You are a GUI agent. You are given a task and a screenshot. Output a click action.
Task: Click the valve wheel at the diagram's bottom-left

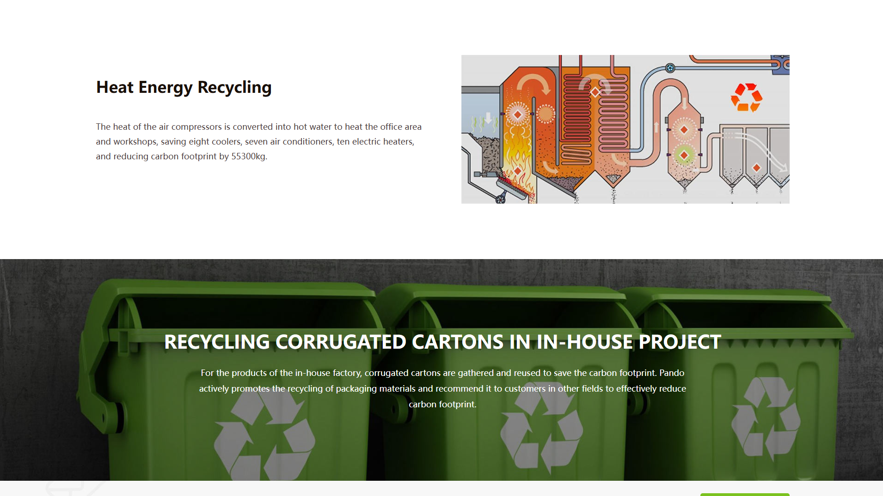500,200
